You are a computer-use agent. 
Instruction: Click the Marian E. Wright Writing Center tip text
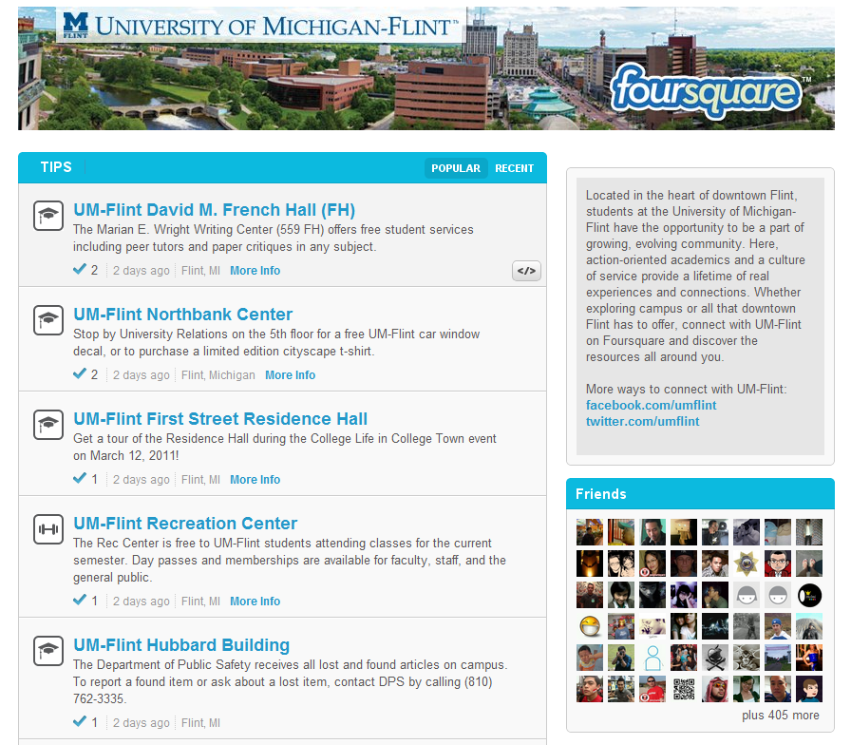coord(274,238)
